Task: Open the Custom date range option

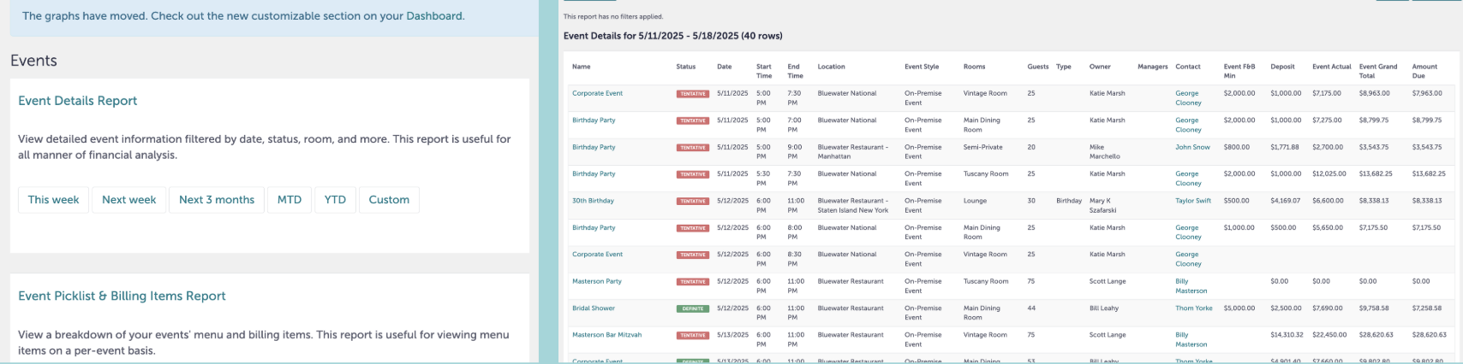Action: [x=389, y=200]
